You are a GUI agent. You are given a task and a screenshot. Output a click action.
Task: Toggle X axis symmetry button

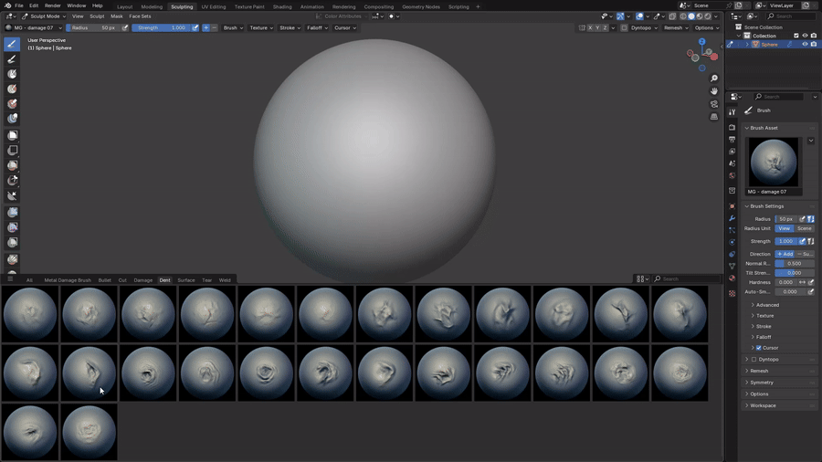tap(590, 27)
